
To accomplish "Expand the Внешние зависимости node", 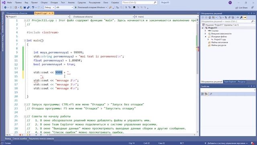I will point(205,34).
